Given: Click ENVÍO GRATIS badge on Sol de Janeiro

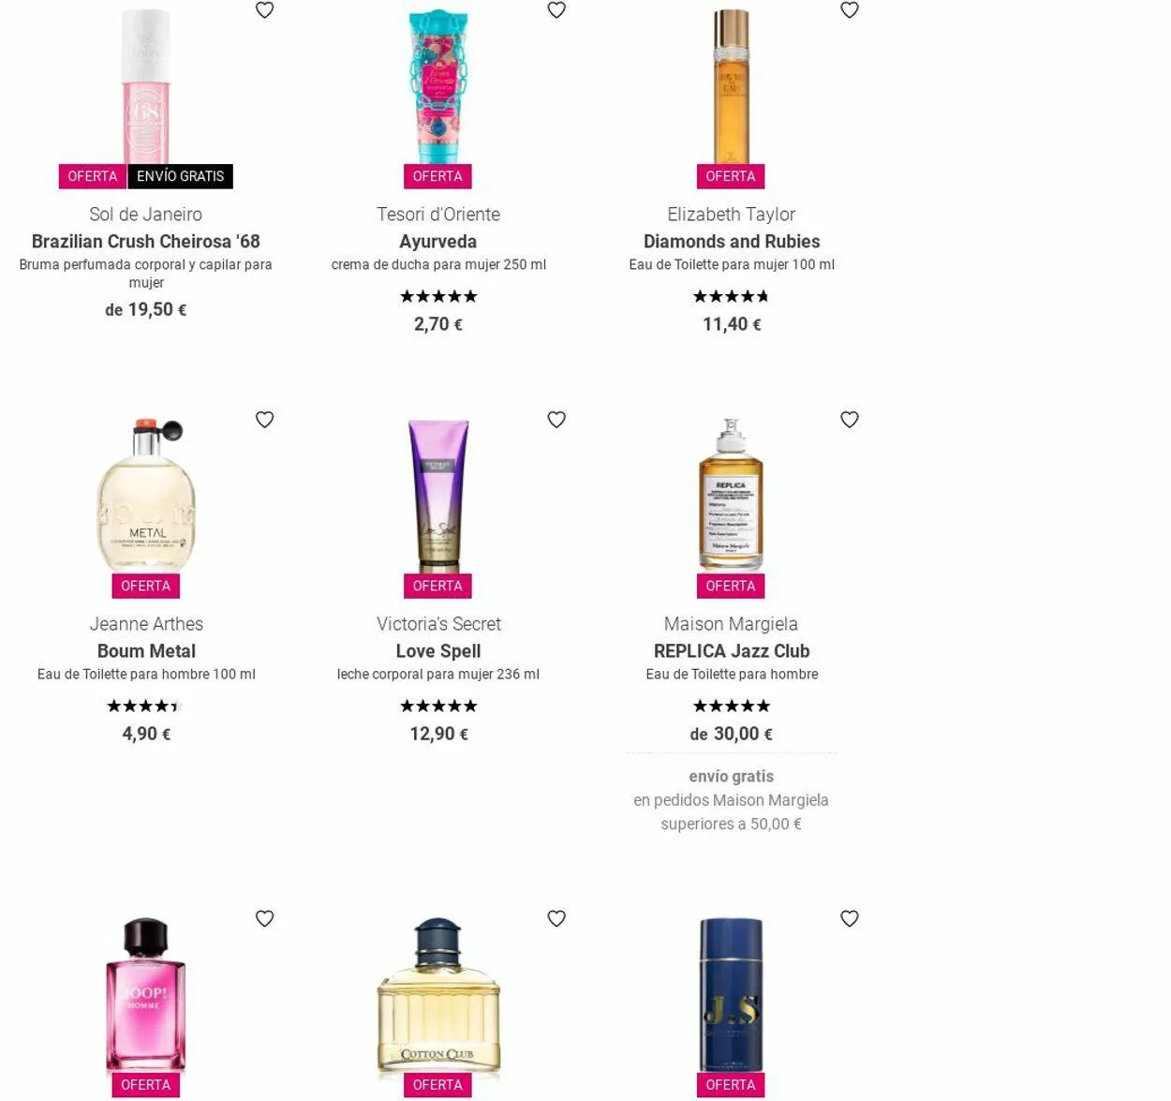Looking at the screenshot, I should (x=181, y=176).
